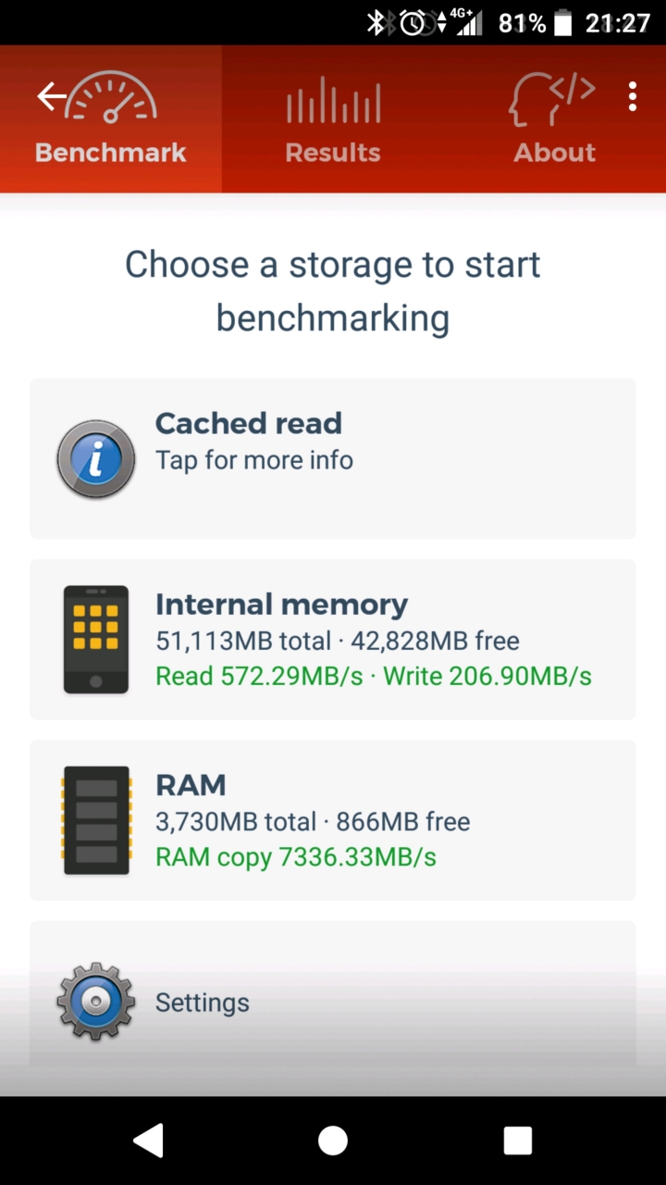Image resolution: width=666 pixels, height=1185 pixels.
Task: Tap the Settings gear icon
Action: click(x=96, y=1002)
